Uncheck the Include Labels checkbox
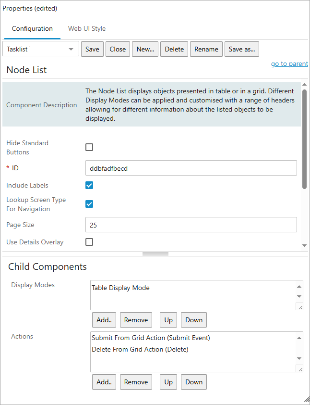Viewport: 310px width, 405px height. tap(89, 185)
